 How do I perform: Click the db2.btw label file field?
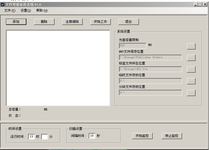[150, 69]
